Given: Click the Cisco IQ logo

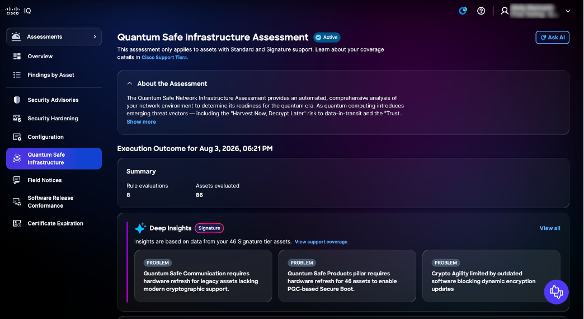Looking at the screenshot, I should 18,11.
